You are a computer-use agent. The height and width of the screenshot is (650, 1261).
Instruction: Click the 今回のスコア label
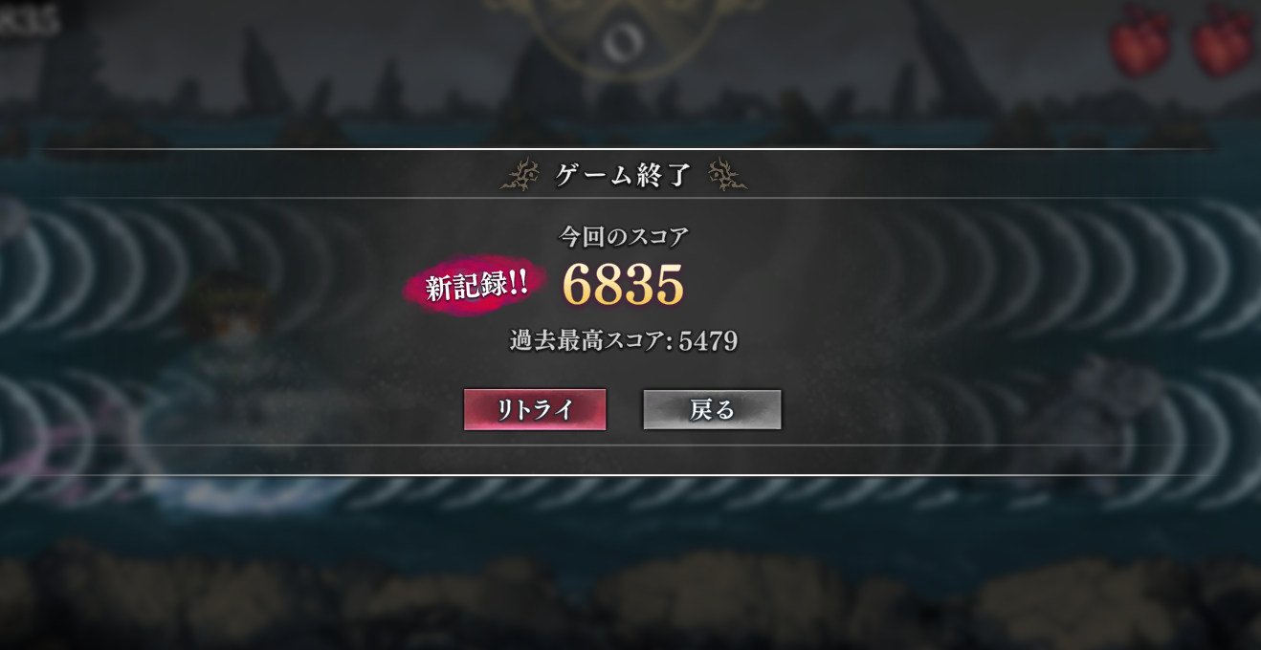pos(624,236)
